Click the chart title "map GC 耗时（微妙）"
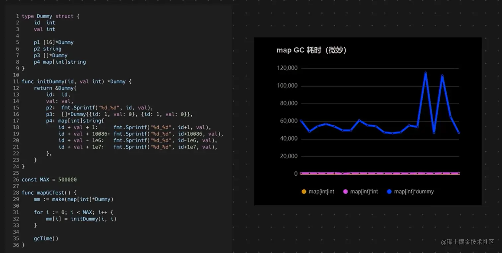502x253 pixels. (x=311, y=50)
